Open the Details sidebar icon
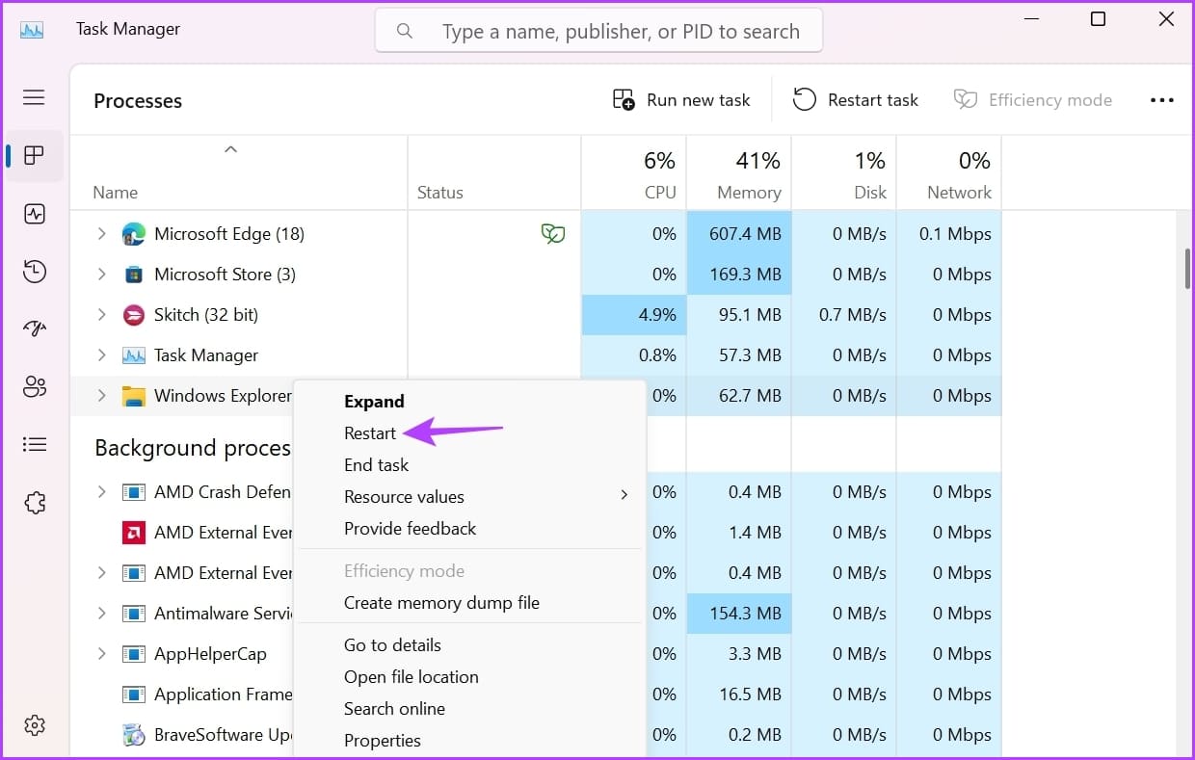The width and height of the screenshot is (1195, 760). click(x=35, y=444)
